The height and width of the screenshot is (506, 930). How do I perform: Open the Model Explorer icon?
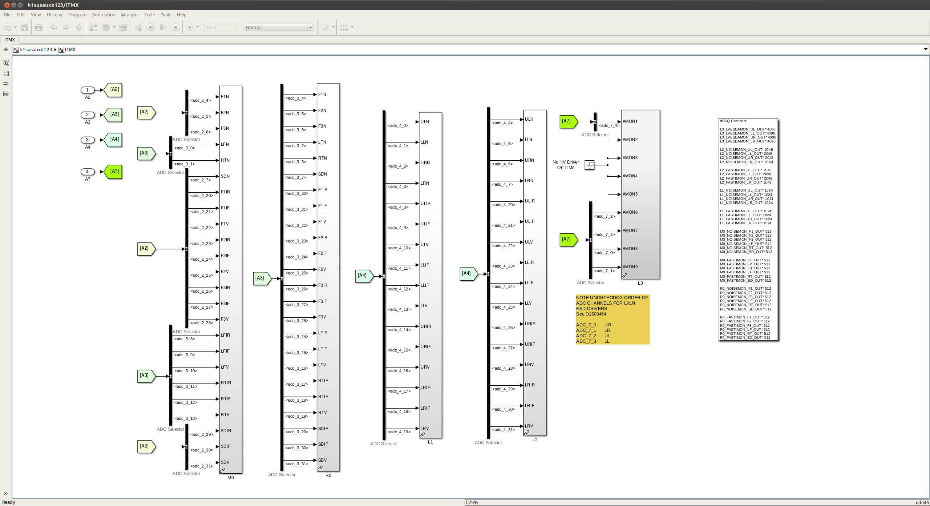coord(123,27)
